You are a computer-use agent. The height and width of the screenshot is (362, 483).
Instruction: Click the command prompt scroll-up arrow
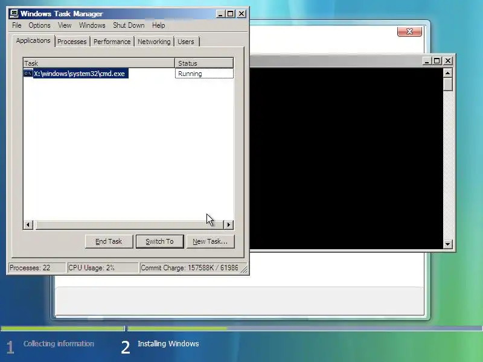[447, 73]
